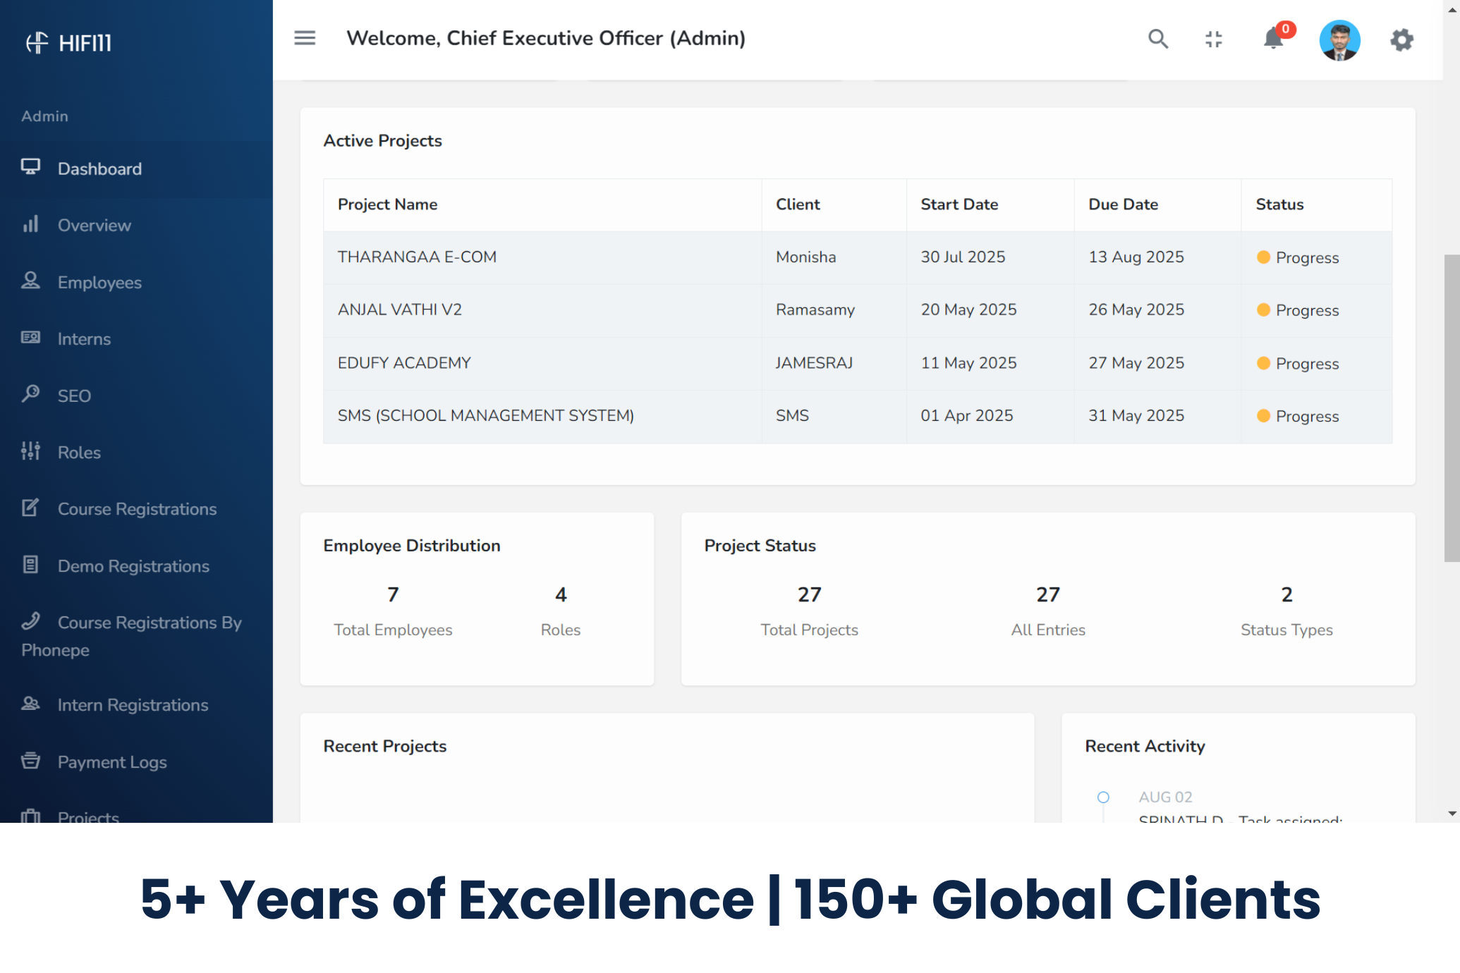
Task: Open the settings gear icon
Action: coord(1401,39)
